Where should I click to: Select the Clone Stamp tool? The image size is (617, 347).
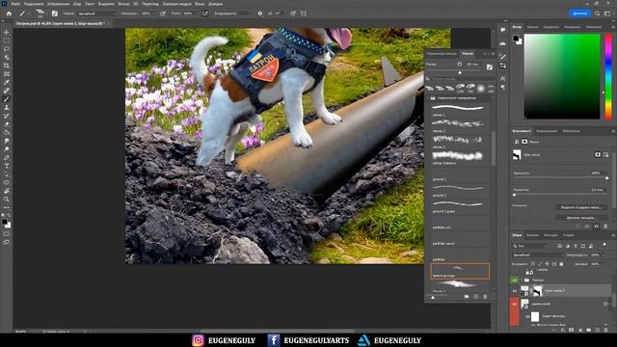click(x=7, y=107)
